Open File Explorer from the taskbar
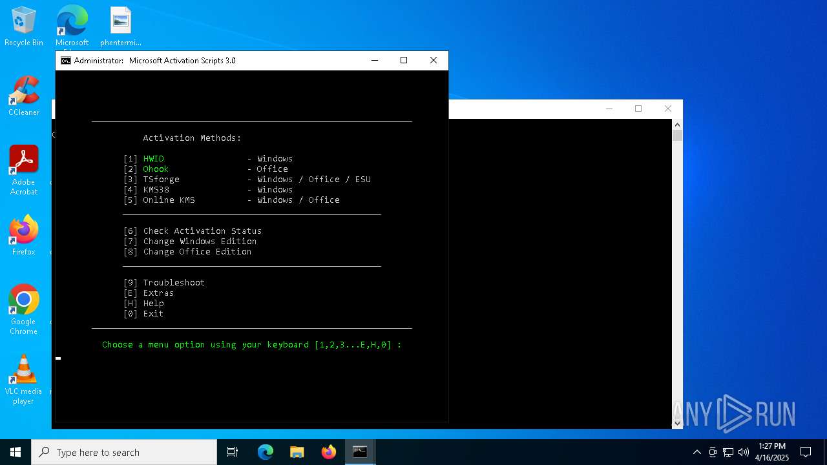The width and height of the screenshot is (827, 465). coord(297,452)
